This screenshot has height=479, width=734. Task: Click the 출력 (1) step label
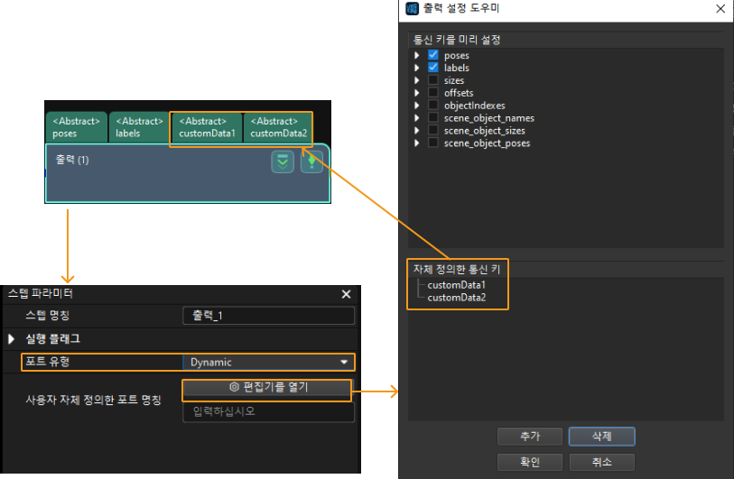tap(72, 160)
